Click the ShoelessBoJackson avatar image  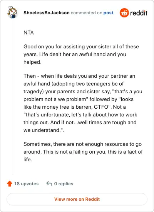12,12
